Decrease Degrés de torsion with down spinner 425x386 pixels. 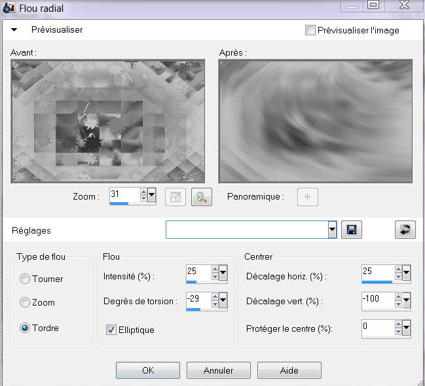[215, 304]
